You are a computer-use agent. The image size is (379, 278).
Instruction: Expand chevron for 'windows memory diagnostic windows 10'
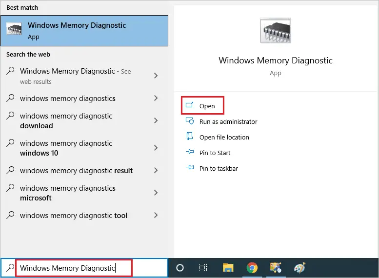[x=156, y=148]
